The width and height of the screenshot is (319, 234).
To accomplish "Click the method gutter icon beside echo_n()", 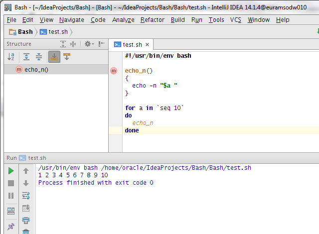I will 115,71.
